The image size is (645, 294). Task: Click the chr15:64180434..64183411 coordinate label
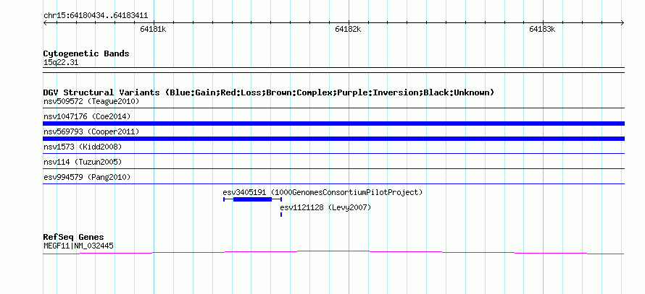(96, 16)
